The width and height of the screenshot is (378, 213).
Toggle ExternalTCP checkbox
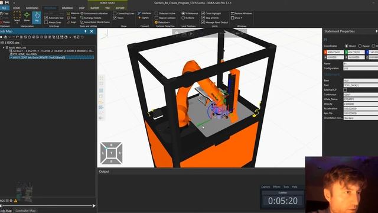click(345, 90)
